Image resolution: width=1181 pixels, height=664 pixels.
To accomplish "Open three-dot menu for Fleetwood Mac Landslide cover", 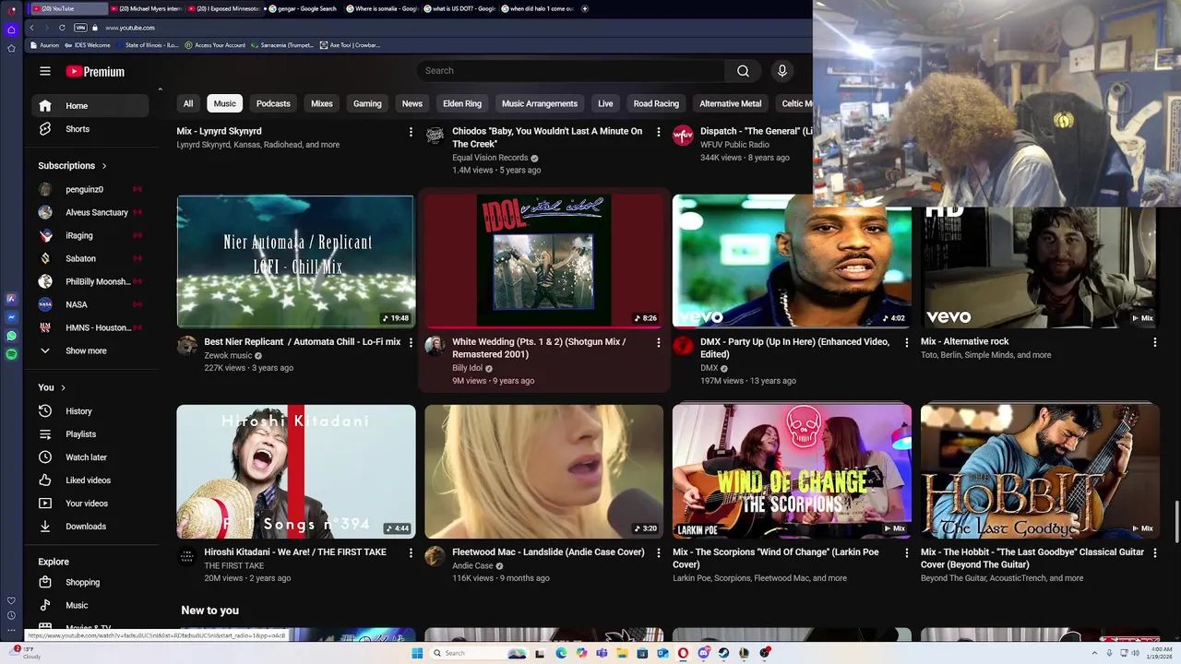I will [658, 552].
